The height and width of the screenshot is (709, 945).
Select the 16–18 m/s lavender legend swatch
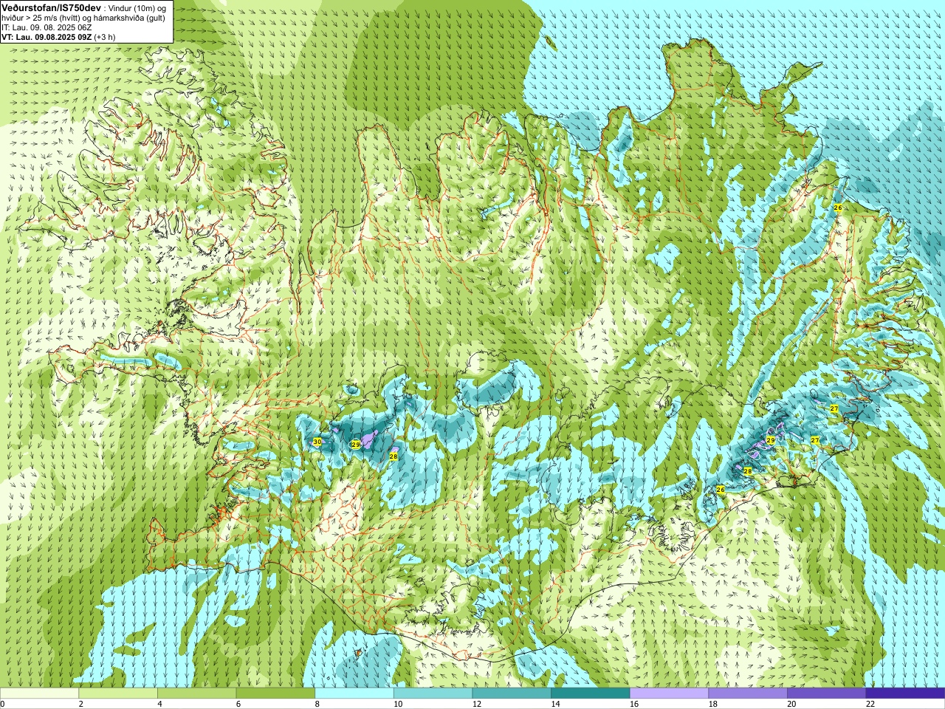[669, 693]
